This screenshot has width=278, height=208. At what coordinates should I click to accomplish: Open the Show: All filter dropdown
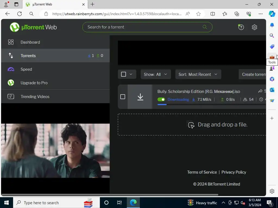coord(156,74)
